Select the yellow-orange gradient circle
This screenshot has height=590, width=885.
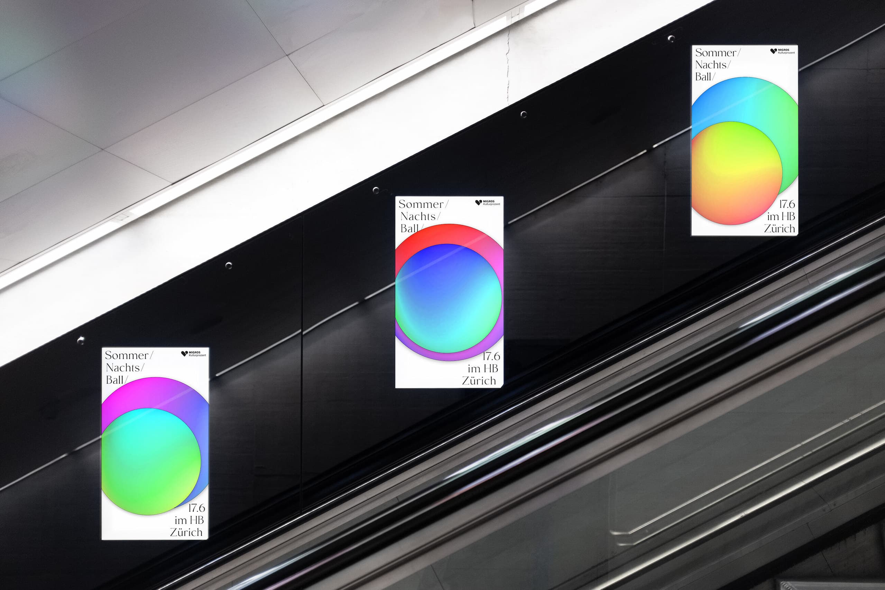(737, 173)
